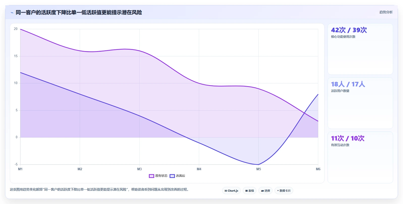The image size is (403, 204).
Task: Click the M4 x-axis label
Action: (199, 169)
